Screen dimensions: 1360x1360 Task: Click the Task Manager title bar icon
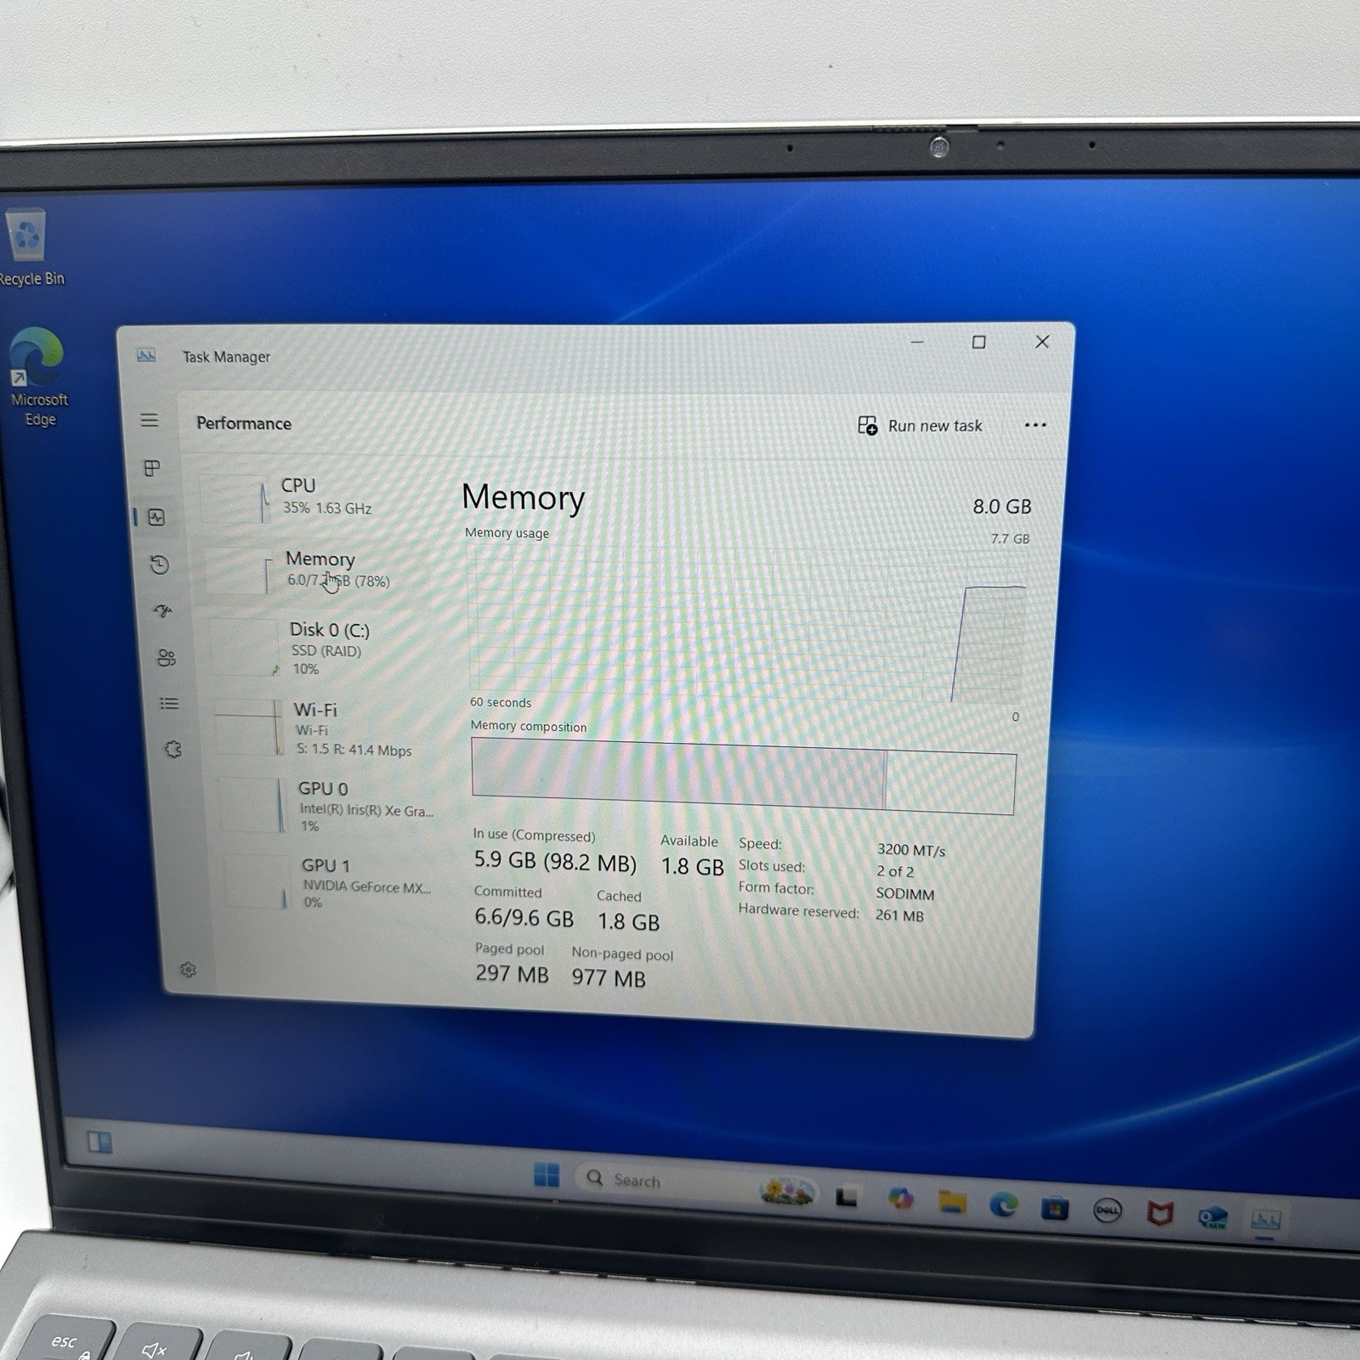(146, 355)
